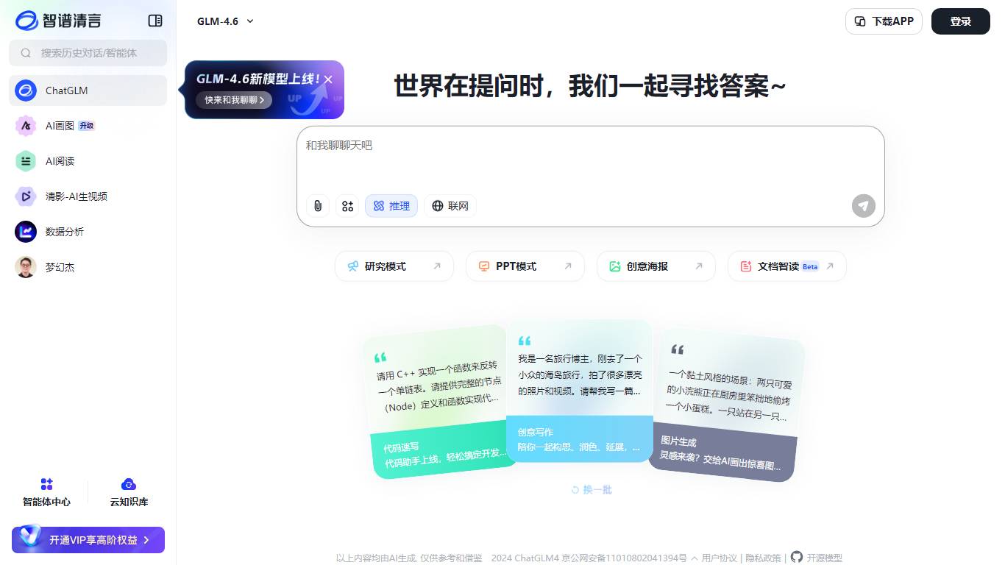Dismiss the GLM-4.6 new model banner
Image resolution: width=1005 pixels, height=565 pixels.
[328, 79]
